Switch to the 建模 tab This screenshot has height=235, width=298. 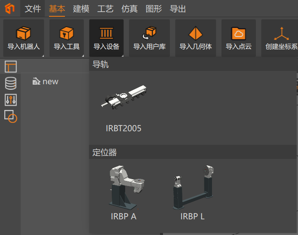[x=81, y=9]
